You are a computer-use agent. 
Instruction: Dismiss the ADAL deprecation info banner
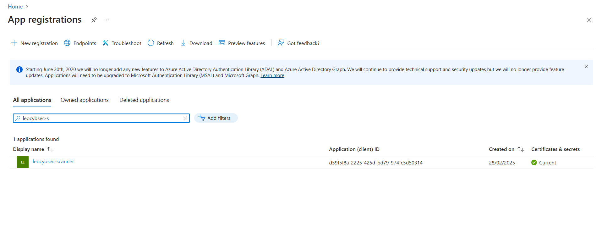pos(587,66)
